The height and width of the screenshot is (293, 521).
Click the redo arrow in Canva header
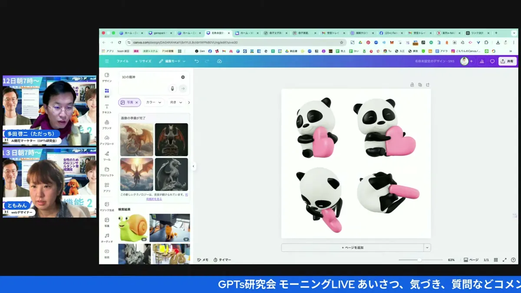(x=207, y=61)
